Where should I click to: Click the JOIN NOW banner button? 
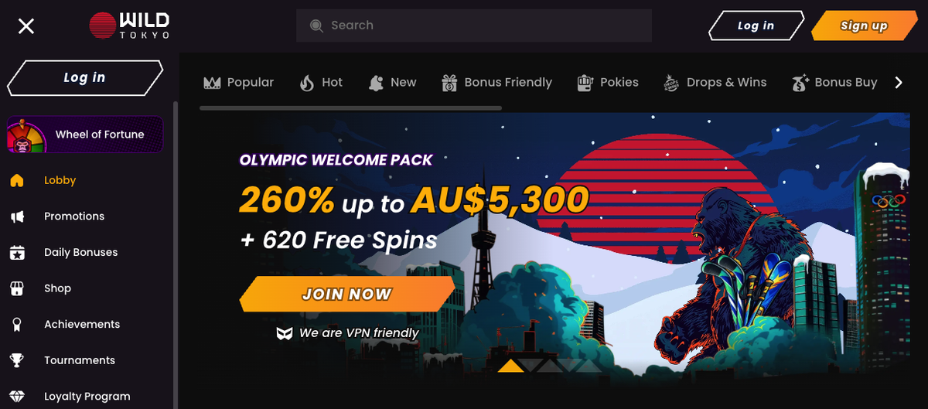[x=347, y=294]
